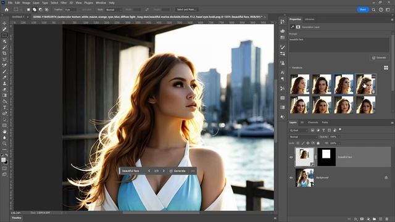Open the Filter menu
This screenshot has width=395, height=222.
tap(64, 2)
